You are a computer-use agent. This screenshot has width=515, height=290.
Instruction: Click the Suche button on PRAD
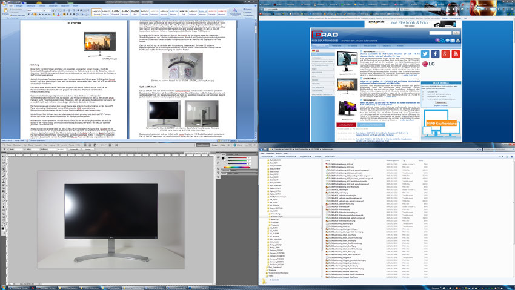pos(456,33)
